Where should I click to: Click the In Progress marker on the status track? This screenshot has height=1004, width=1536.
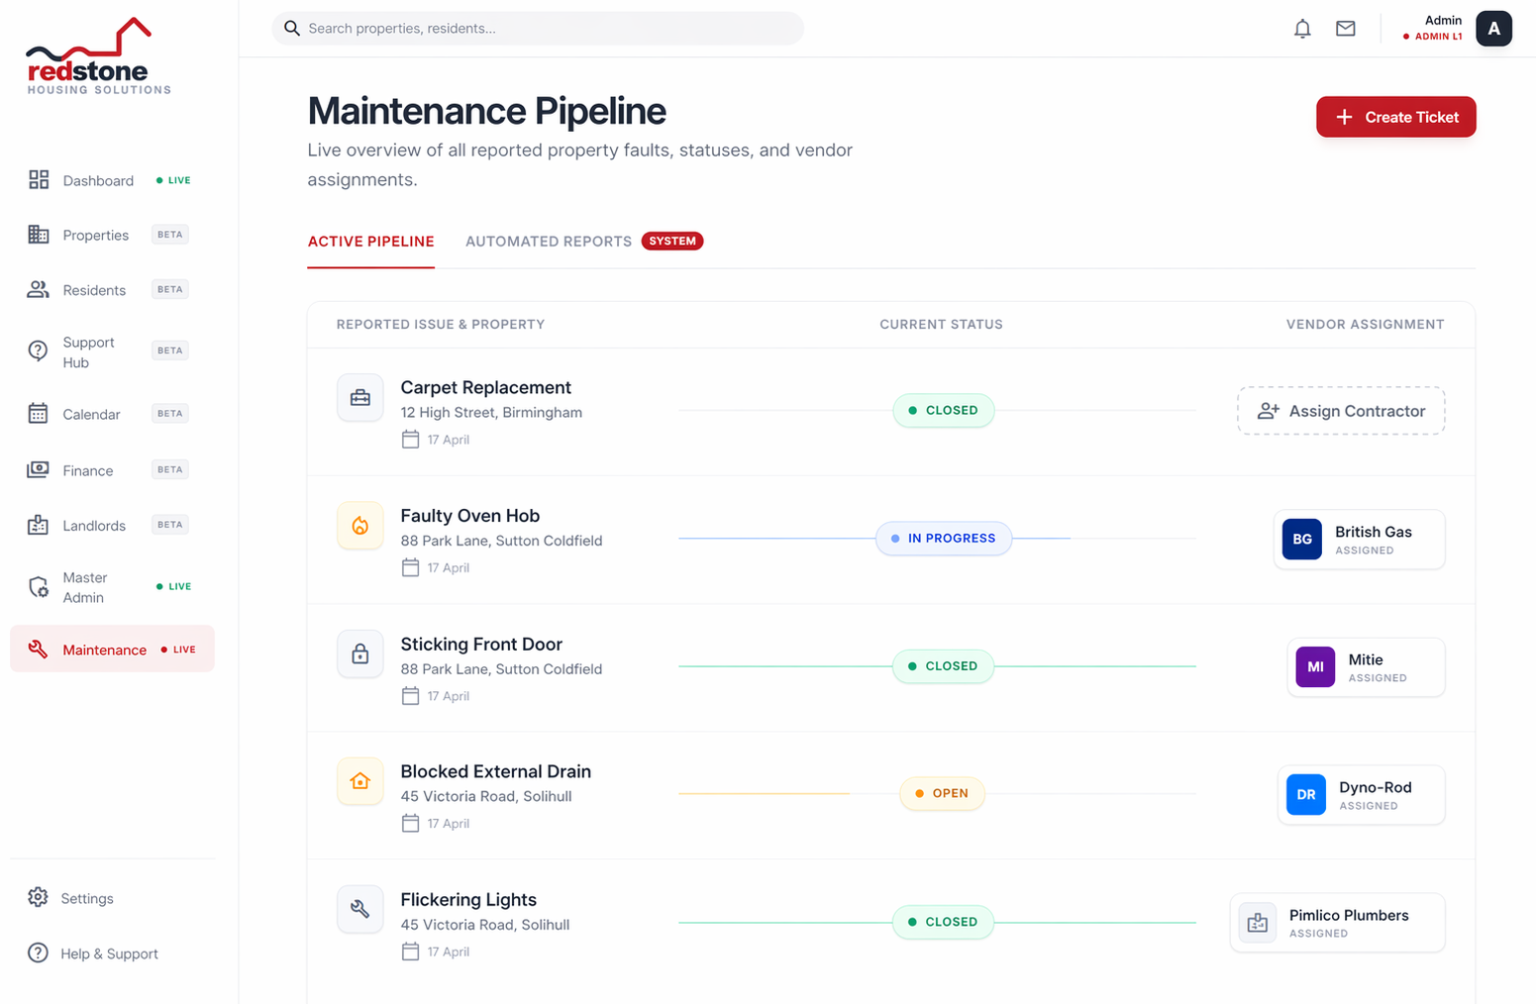942,538
